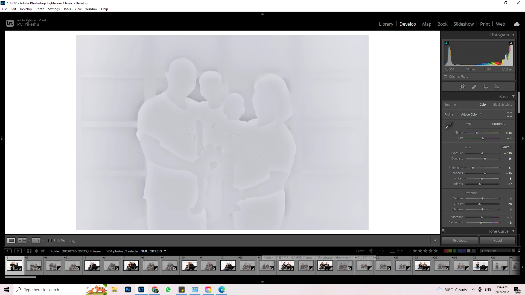Collapse the Basic panel
Image resolution: width=525 pixels, height=295 pixels.
click(x=513, y=96)
